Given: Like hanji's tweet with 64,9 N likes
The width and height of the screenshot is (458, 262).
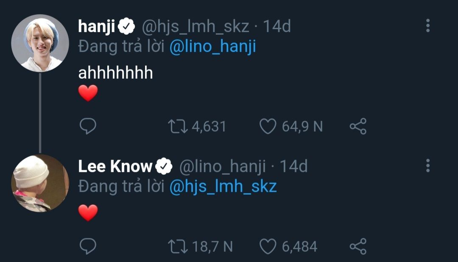Looking at the screenshot, I should (x=268, y=126).
